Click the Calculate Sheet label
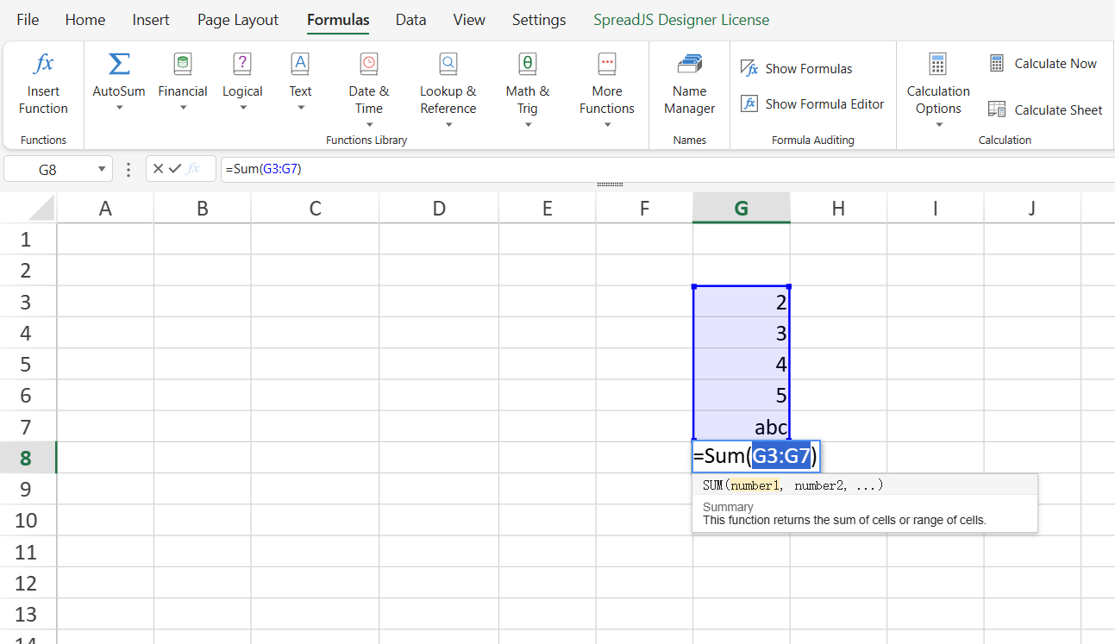Screen dimensions: 1115x644 [x=1058, y=109]
